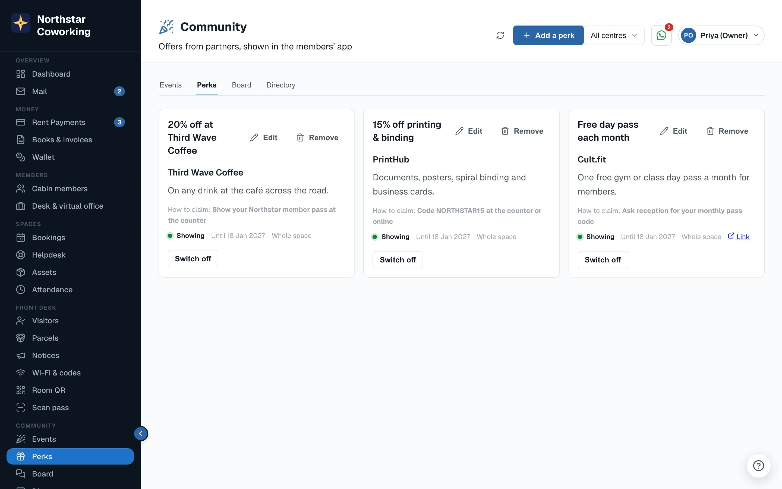The height and width of the screenshot is (489, 782).
Task: Click the refresh icon in the header
Action: (500, 35)
